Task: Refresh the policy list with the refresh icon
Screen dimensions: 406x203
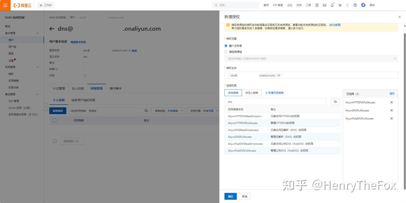Action: (335, 101)
